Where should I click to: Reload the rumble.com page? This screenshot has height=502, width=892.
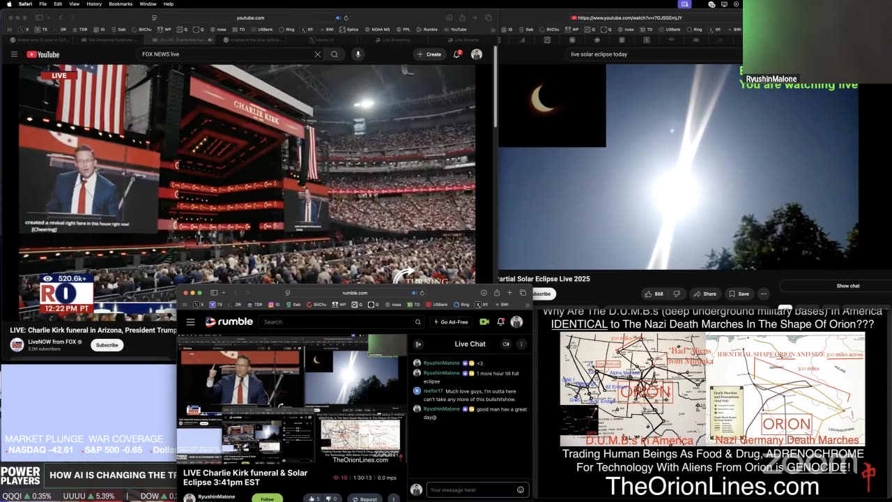point(422,293)
